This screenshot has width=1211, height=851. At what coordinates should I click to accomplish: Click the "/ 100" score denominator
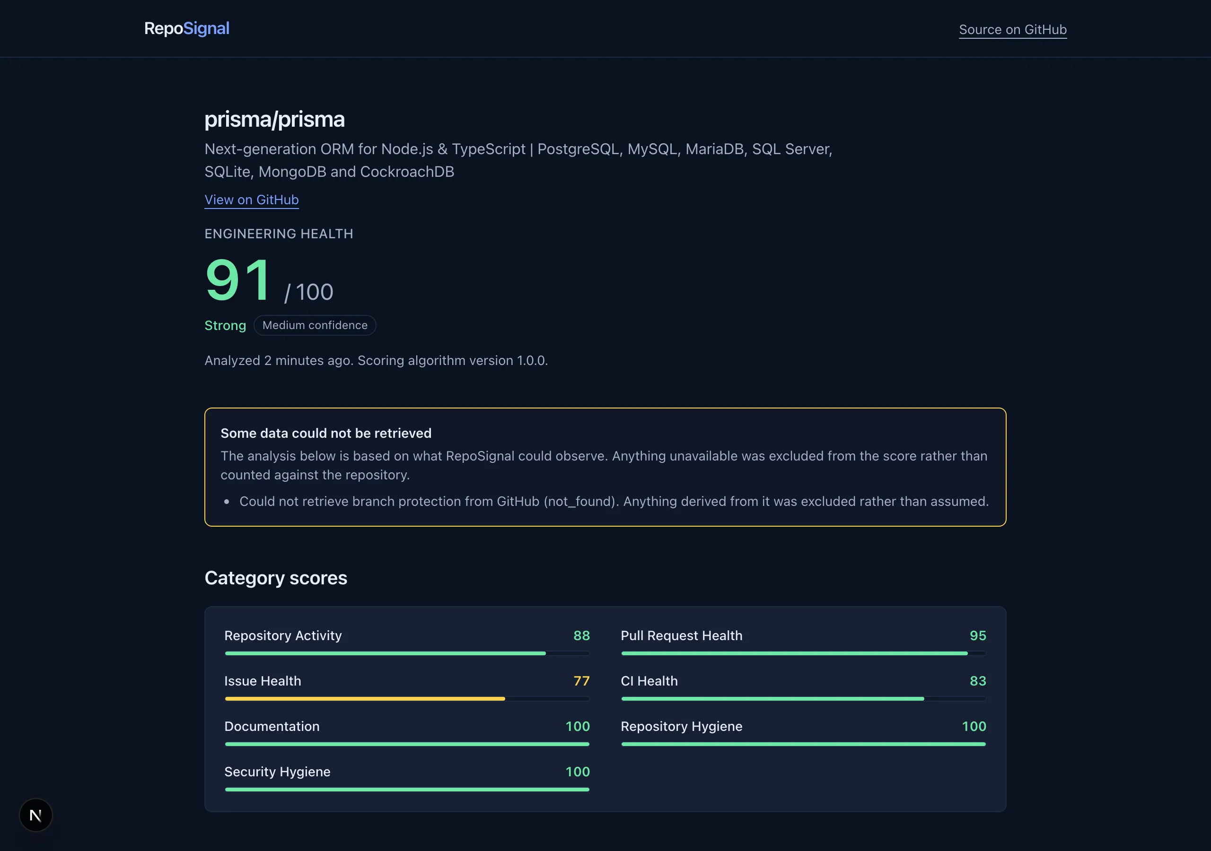point(309,292)
